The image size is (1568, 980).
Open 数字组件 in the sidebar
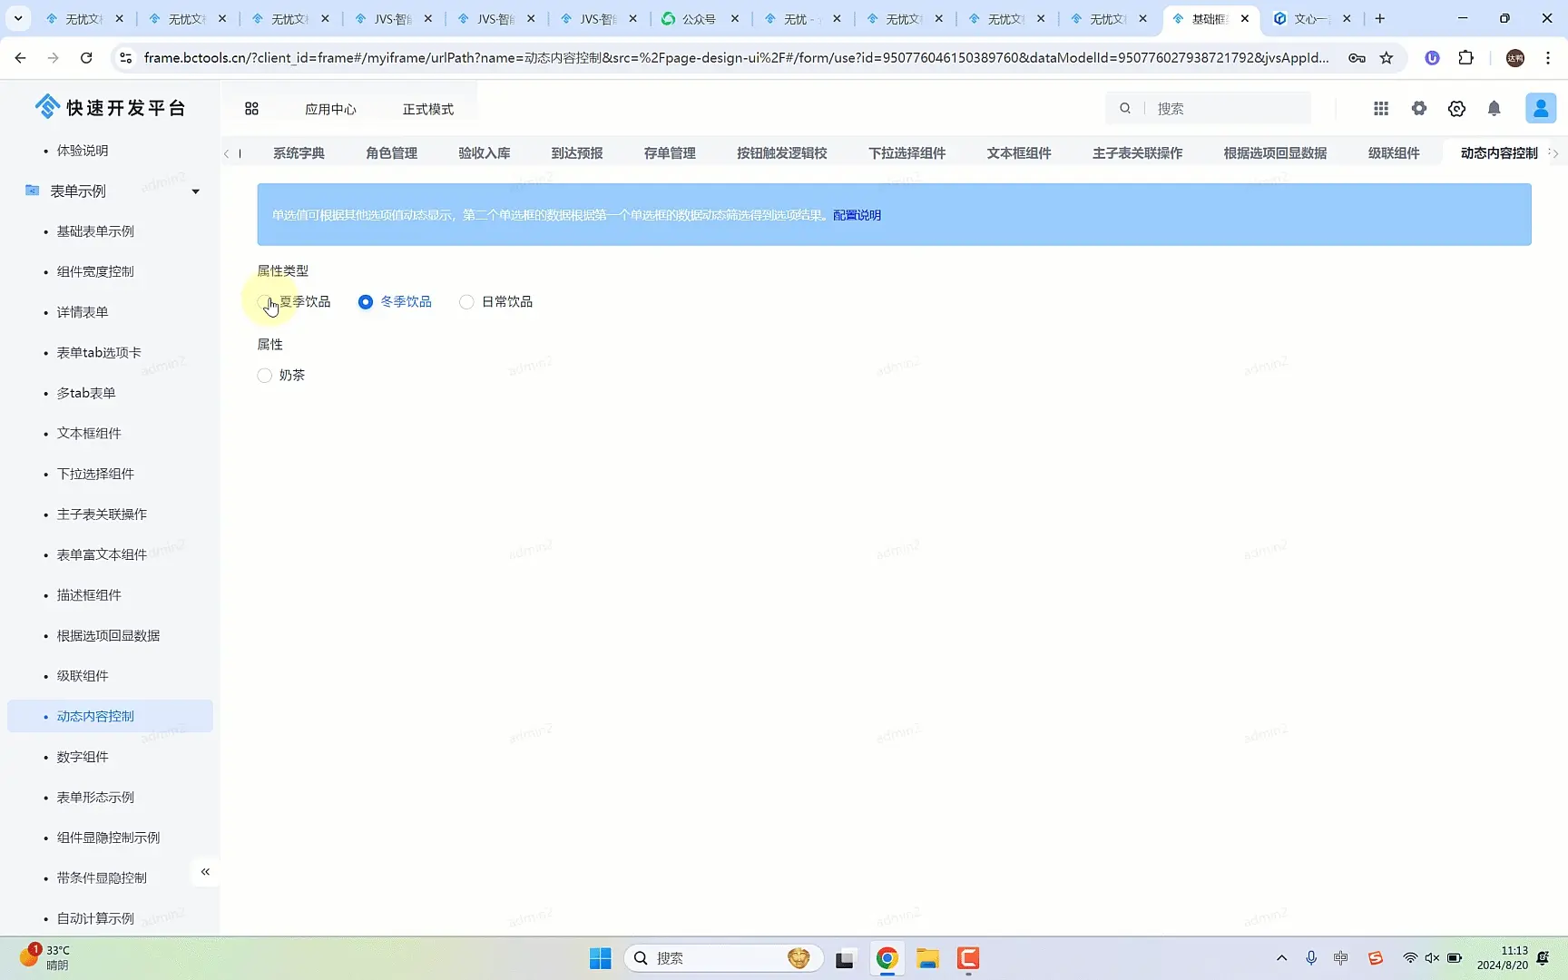click(83, 757)
